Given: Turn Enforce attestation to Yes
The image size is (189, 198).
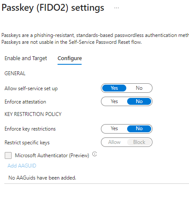Looking at the screenshot, I should [114, 101].
